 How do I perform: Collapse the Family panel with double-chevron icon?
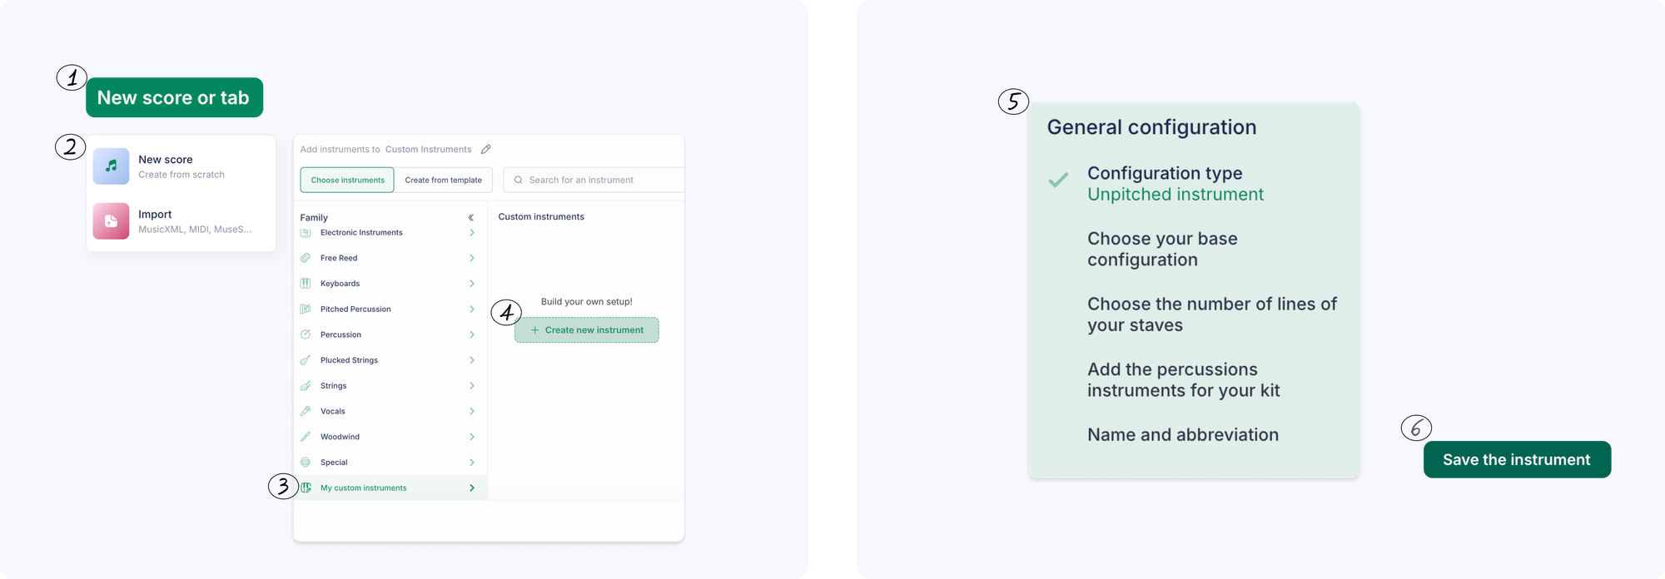click(x=471, y=218)
